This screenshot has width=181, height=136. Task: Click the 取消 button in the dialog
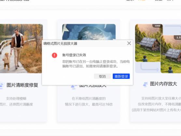pyautogui.click(x=102, y=76)
